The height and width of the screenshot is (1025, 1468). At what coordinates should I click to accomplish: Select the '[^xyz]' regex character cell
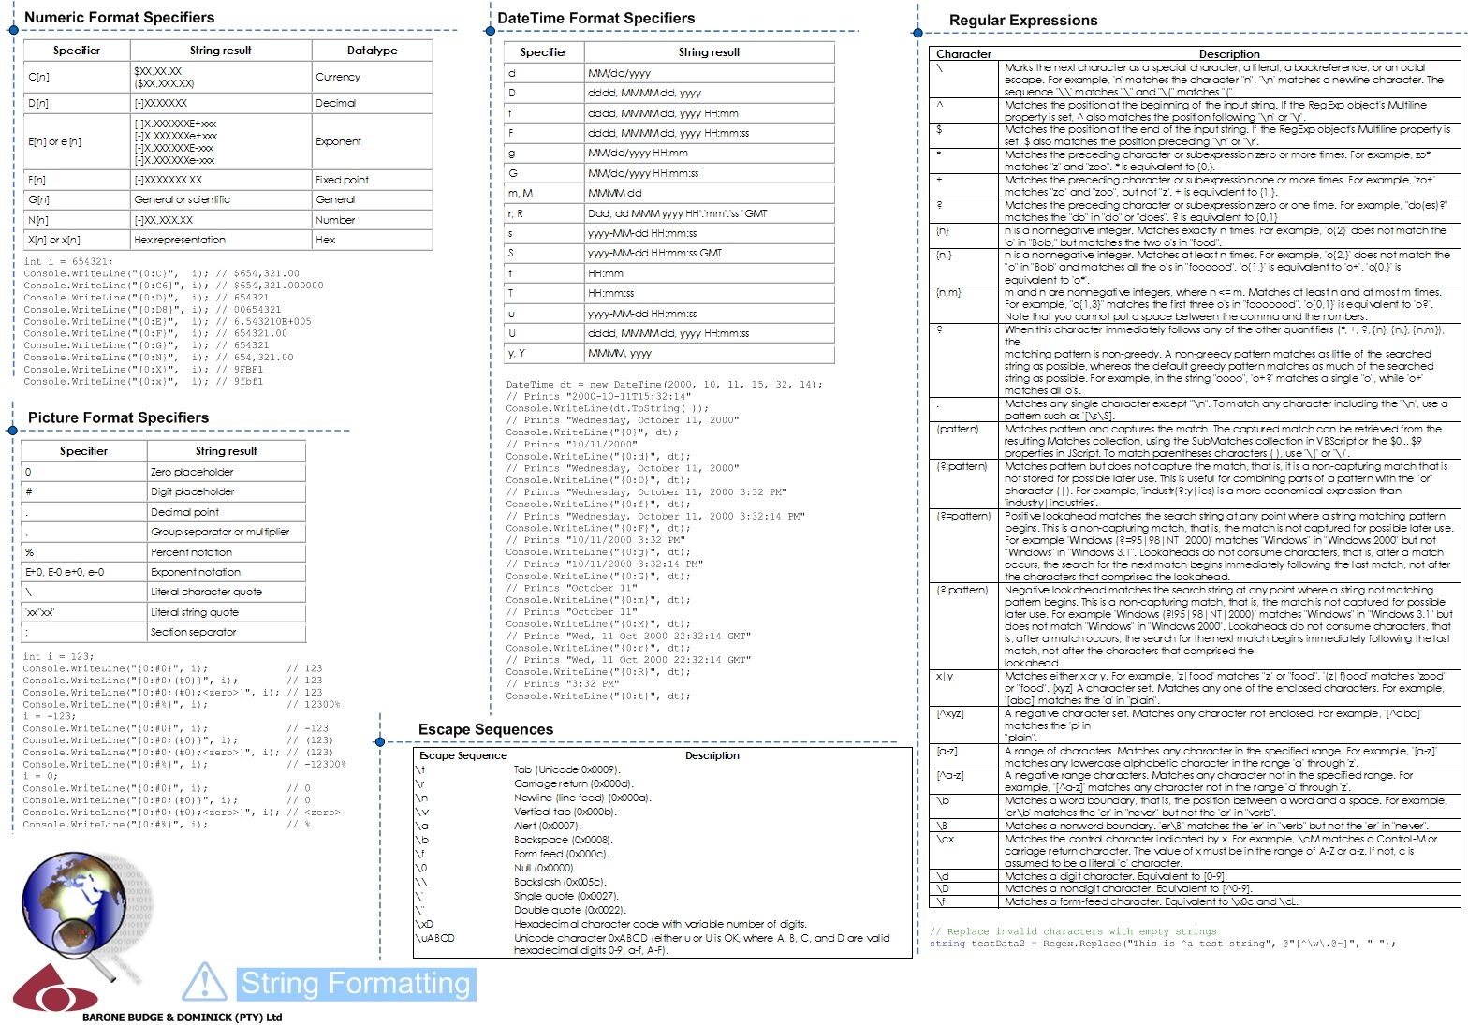(x=963, y=725)
